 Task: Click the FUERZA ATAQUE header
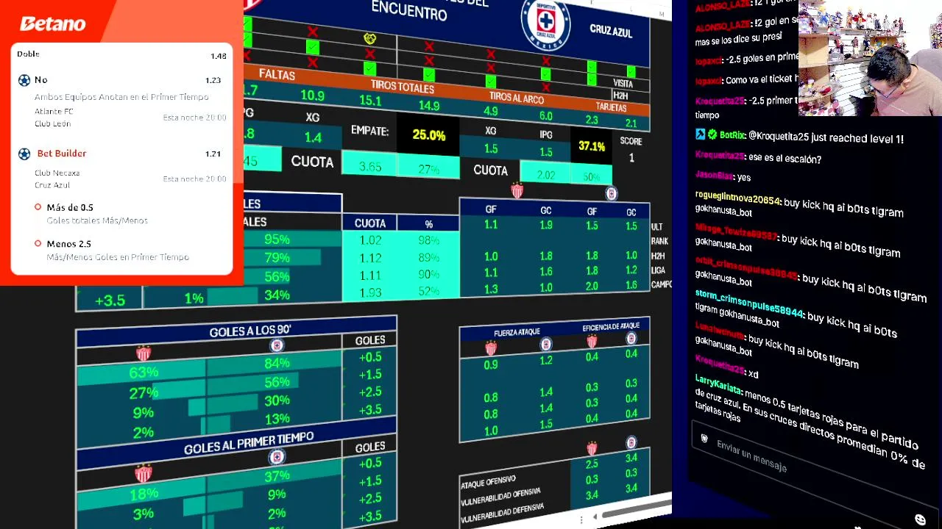coord(517,333)
